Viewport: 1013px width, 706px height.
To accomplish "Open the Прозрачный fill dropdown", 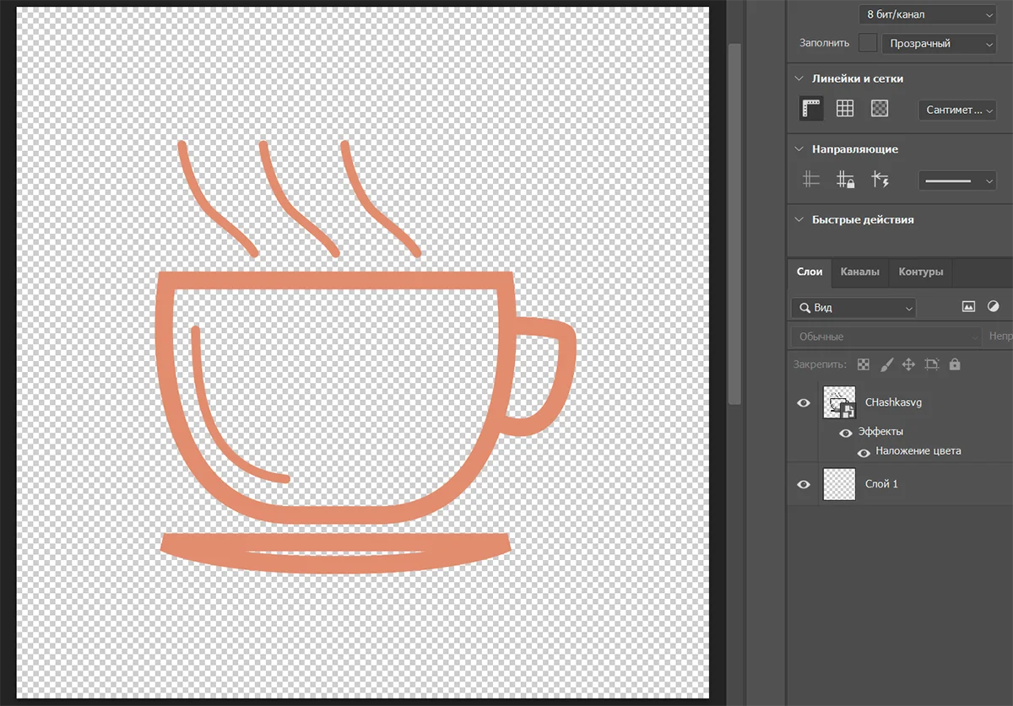I will coord(939,43).
